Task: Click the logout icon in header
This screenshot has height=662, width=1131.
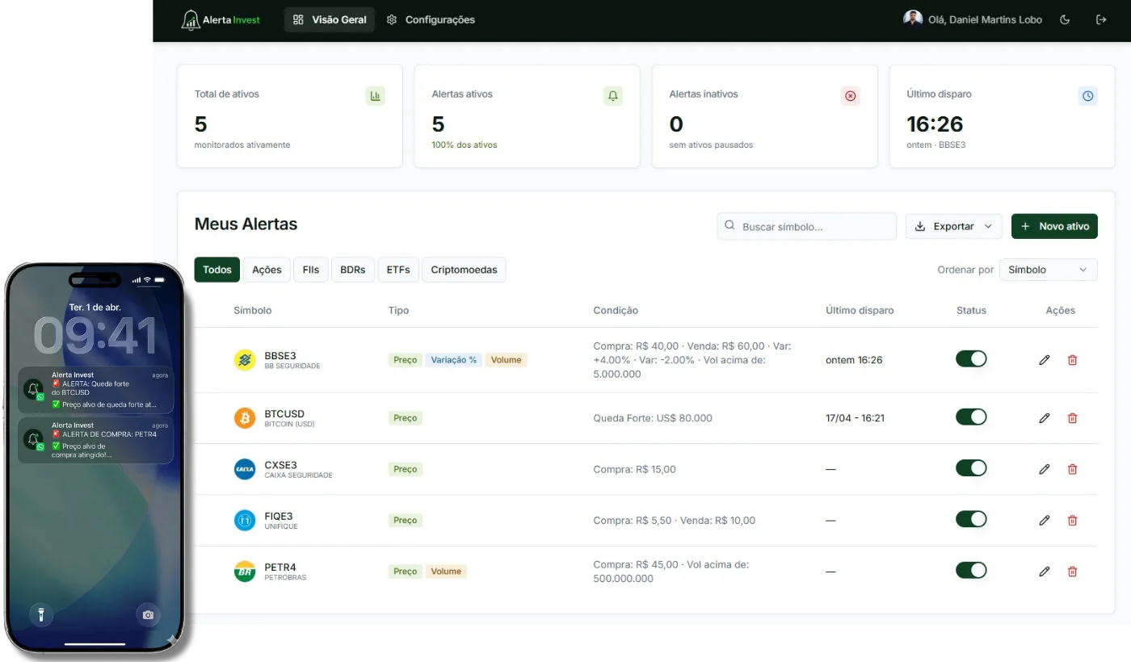Action: pyautogui.click(x=1100, y=19)
